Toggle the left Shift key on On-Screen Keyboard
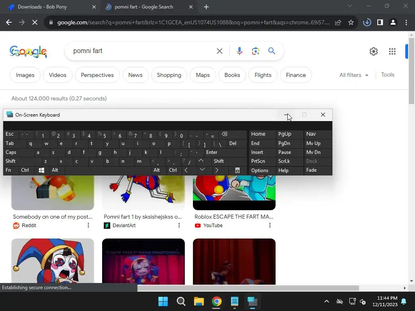This screenshot has height=311, width=415. (23, 161)
